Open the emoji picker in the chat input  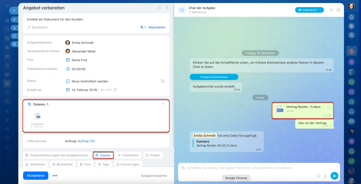coord(318,176)
